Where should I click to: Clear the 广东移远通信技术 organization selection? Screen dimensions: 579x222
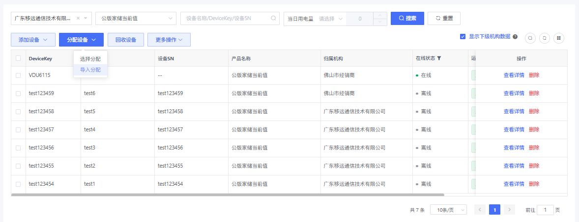(78, 19)
